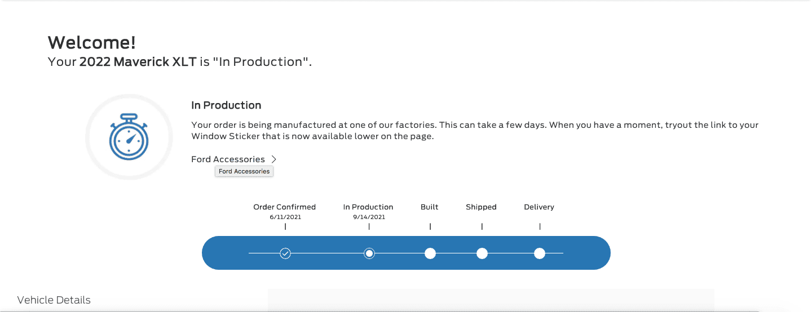The height and width of the screenshot is (312, 812).
Task: Click the 2022 Maverick XLT text
Action: coord(138,62)
